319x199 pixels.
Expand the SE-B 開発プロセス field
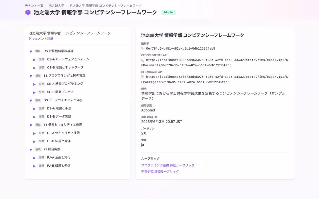coord(34,93)
